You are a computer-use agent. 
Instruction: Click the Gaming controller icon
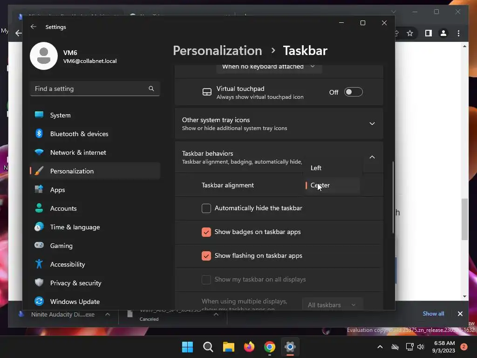[x=39, y=245]
